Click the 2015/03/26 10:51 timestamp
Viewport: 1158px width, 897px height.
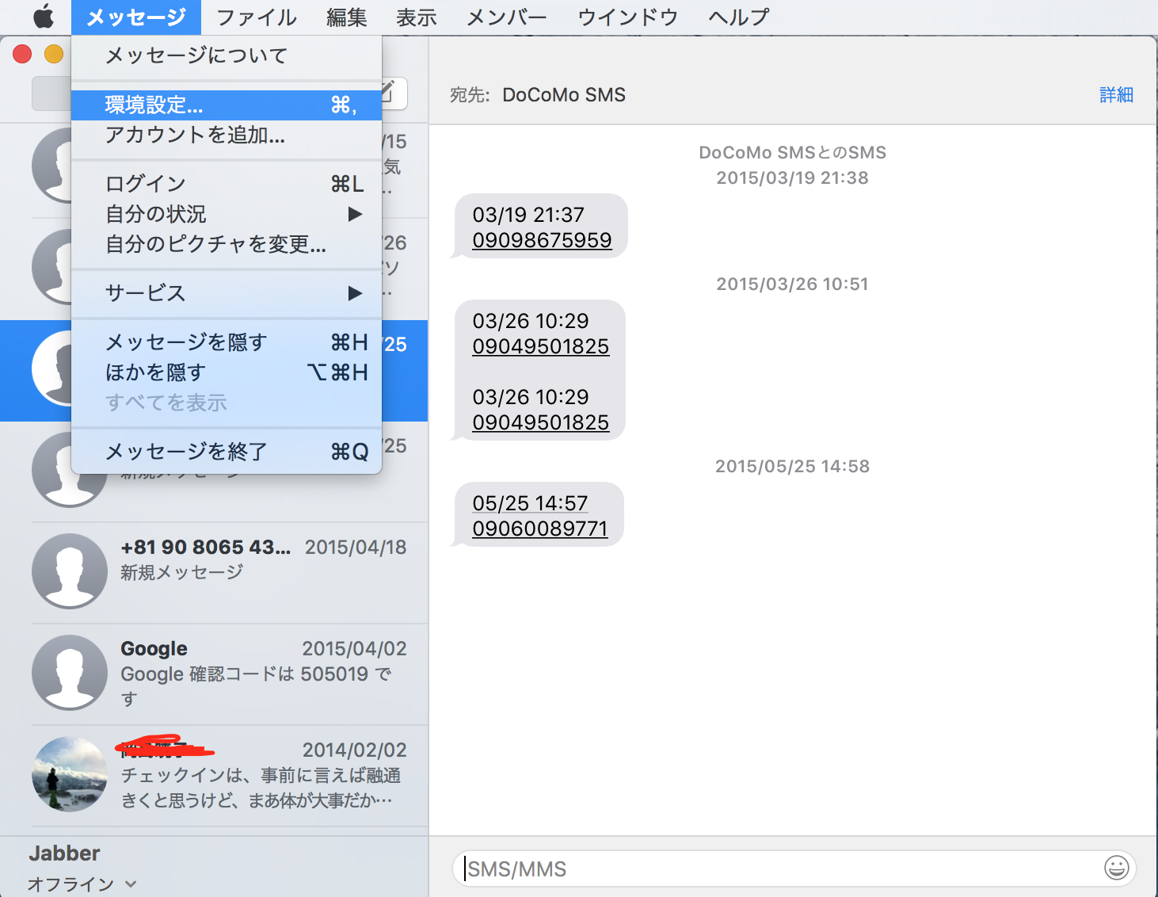click(792, 284)
